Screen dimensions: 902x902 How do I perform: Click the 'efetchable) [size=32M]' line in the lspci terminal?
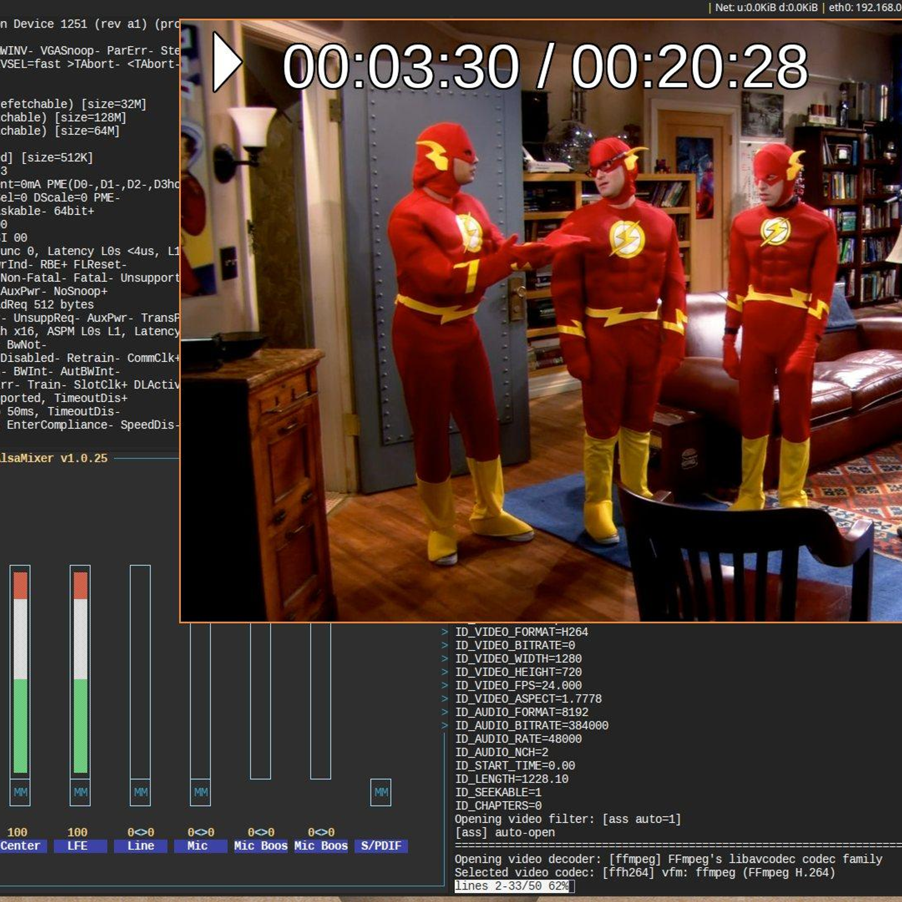tap(73, 104)
